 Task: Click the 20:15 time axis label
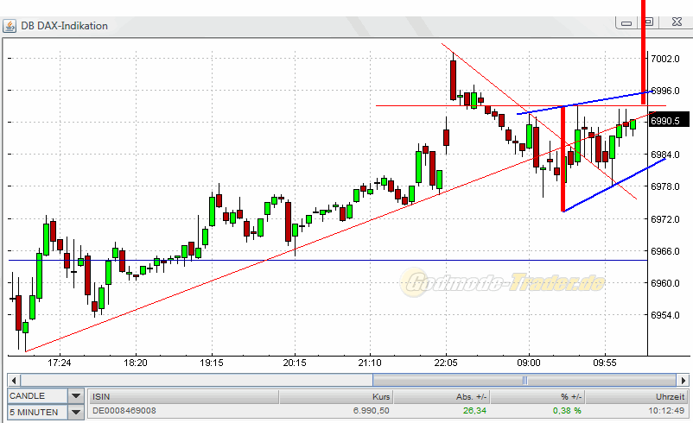point(295,363)
